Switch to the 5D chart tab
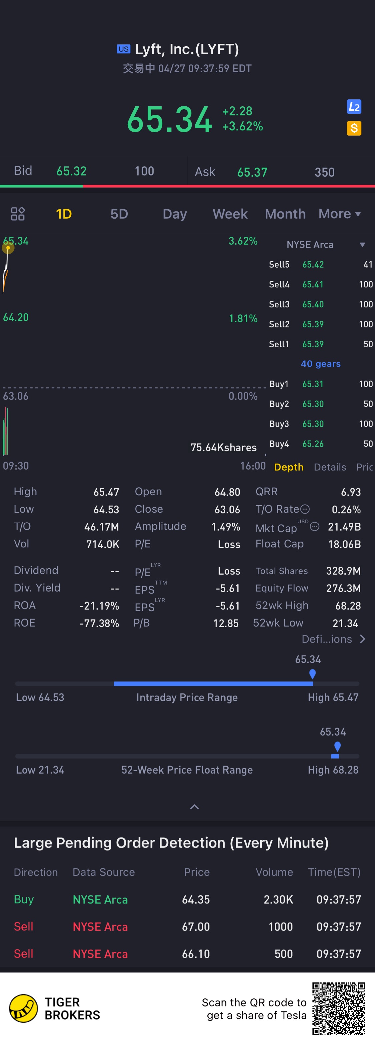 [x=119, y=214]
